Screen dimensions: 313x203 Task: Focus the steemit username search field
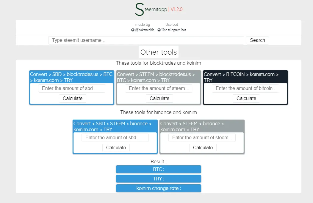(146, 40)
